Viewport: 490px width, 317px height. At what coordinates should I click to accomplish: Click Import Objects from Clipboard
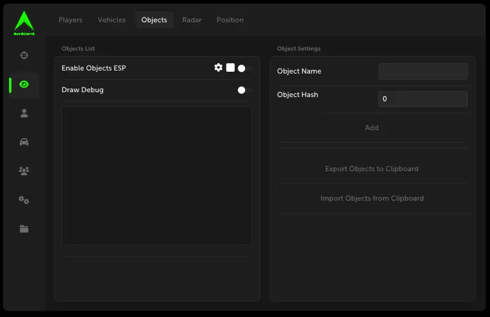pos(372,198)
